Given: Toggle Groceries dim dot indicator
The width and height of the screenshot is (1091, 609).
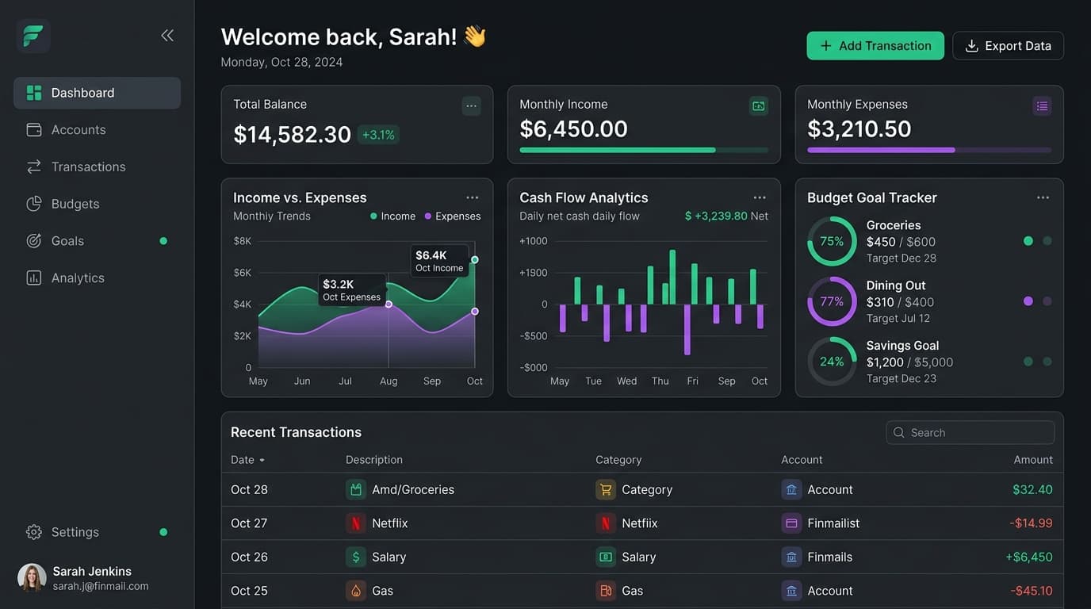Looking at the screenshot, I should pyautogui.click(x=1047, y=241).
